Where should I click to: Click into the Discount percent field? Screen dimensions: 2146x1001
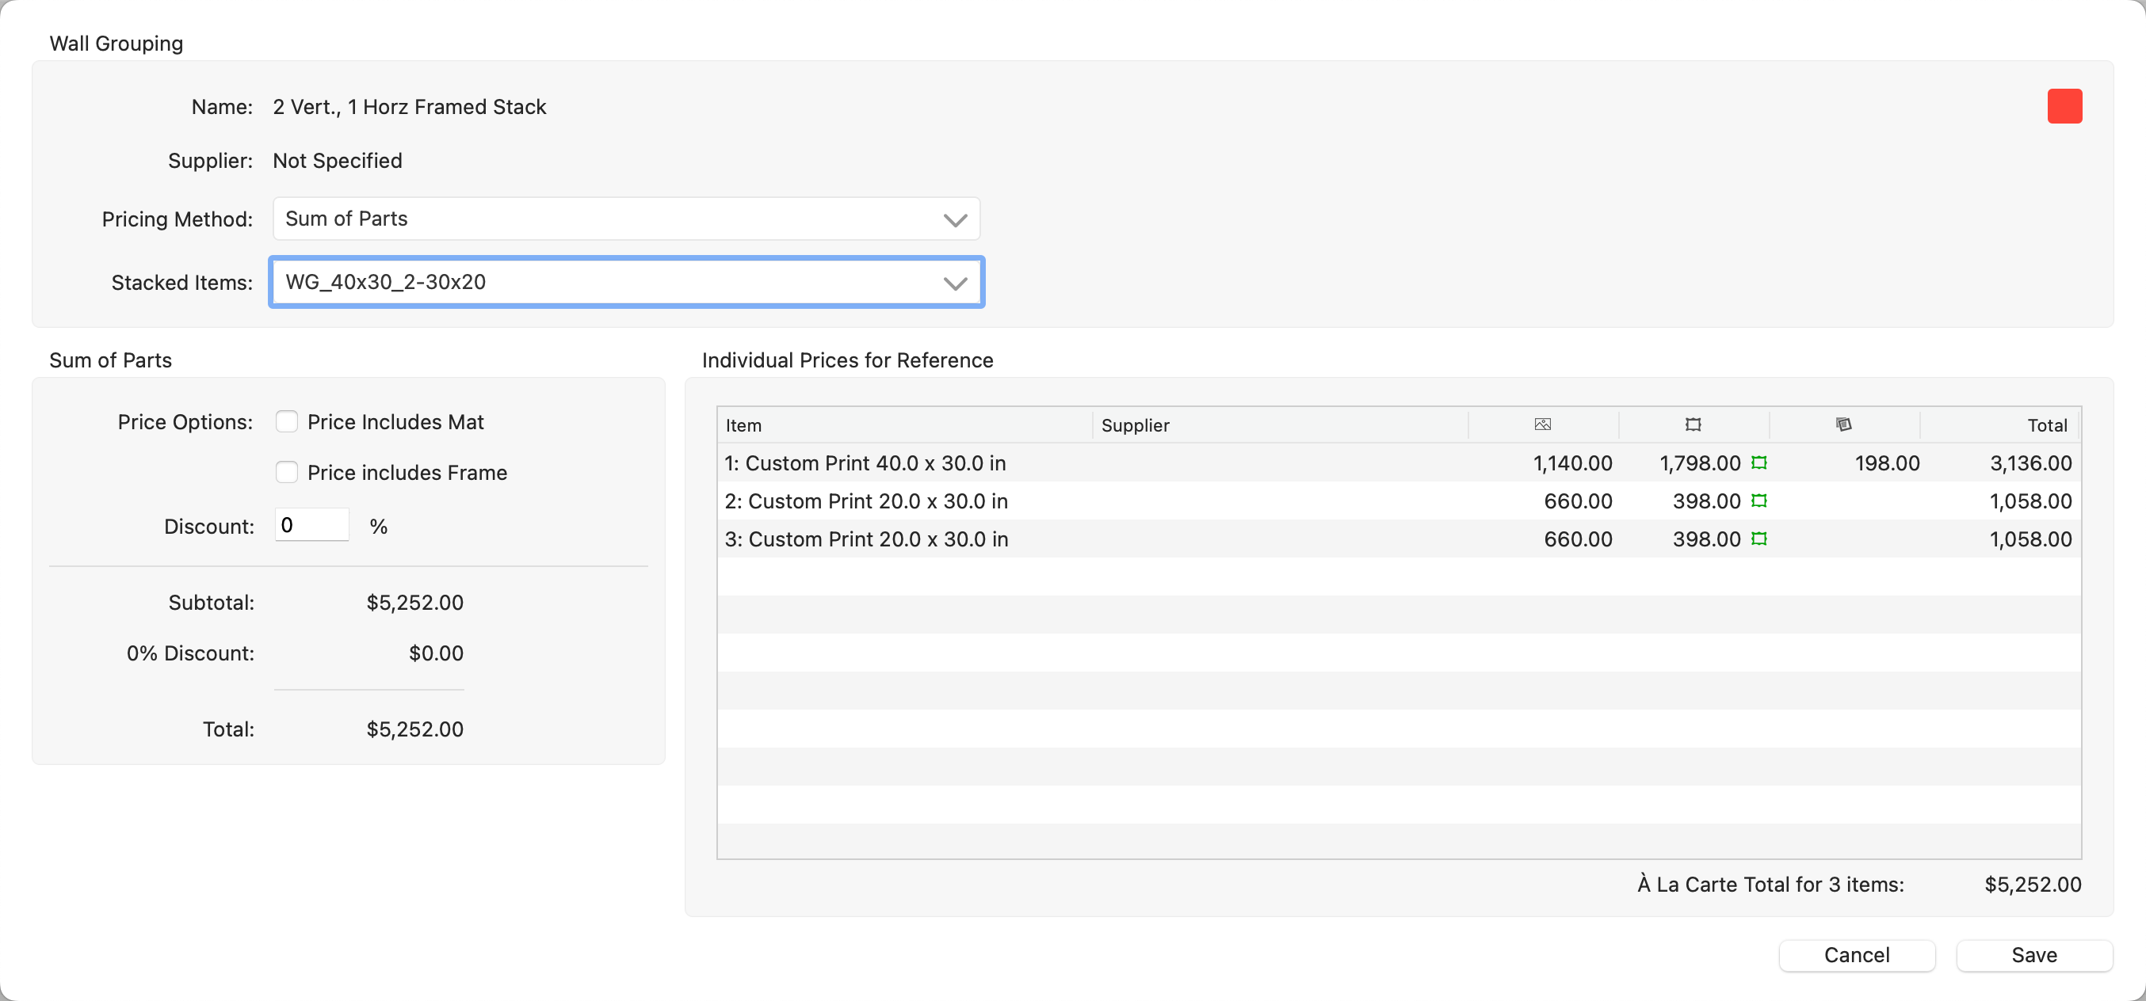[311, 526]
